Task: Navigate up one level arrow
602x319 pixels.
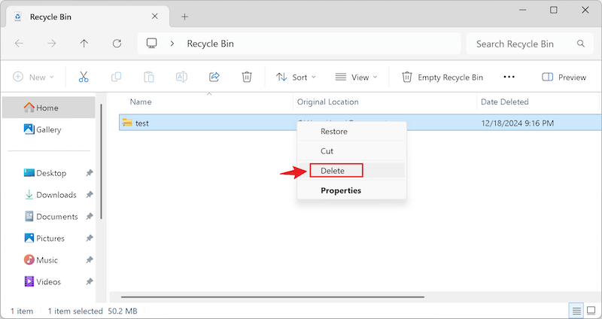Action: click(x=84, y=44)
